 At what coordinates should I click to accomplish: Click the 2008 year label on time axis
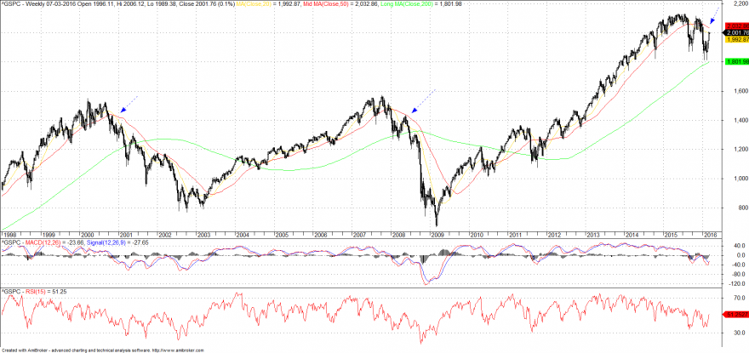click(x=398, y=236)
